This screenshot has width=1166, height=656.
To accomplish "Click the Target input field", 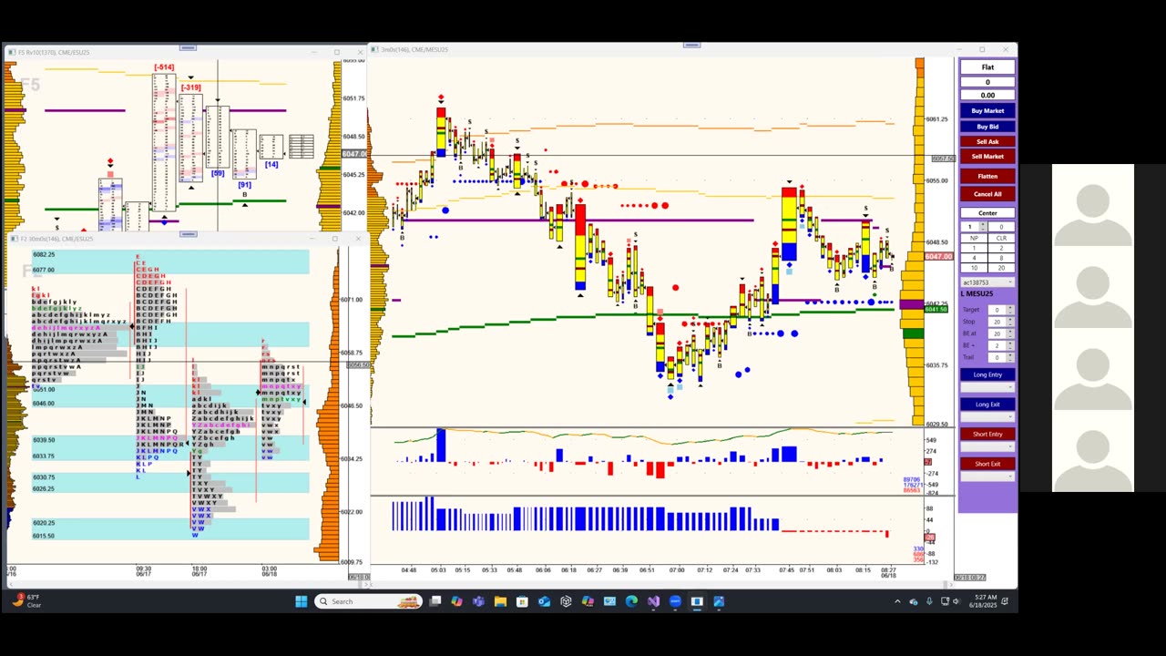I will point(997,310).
